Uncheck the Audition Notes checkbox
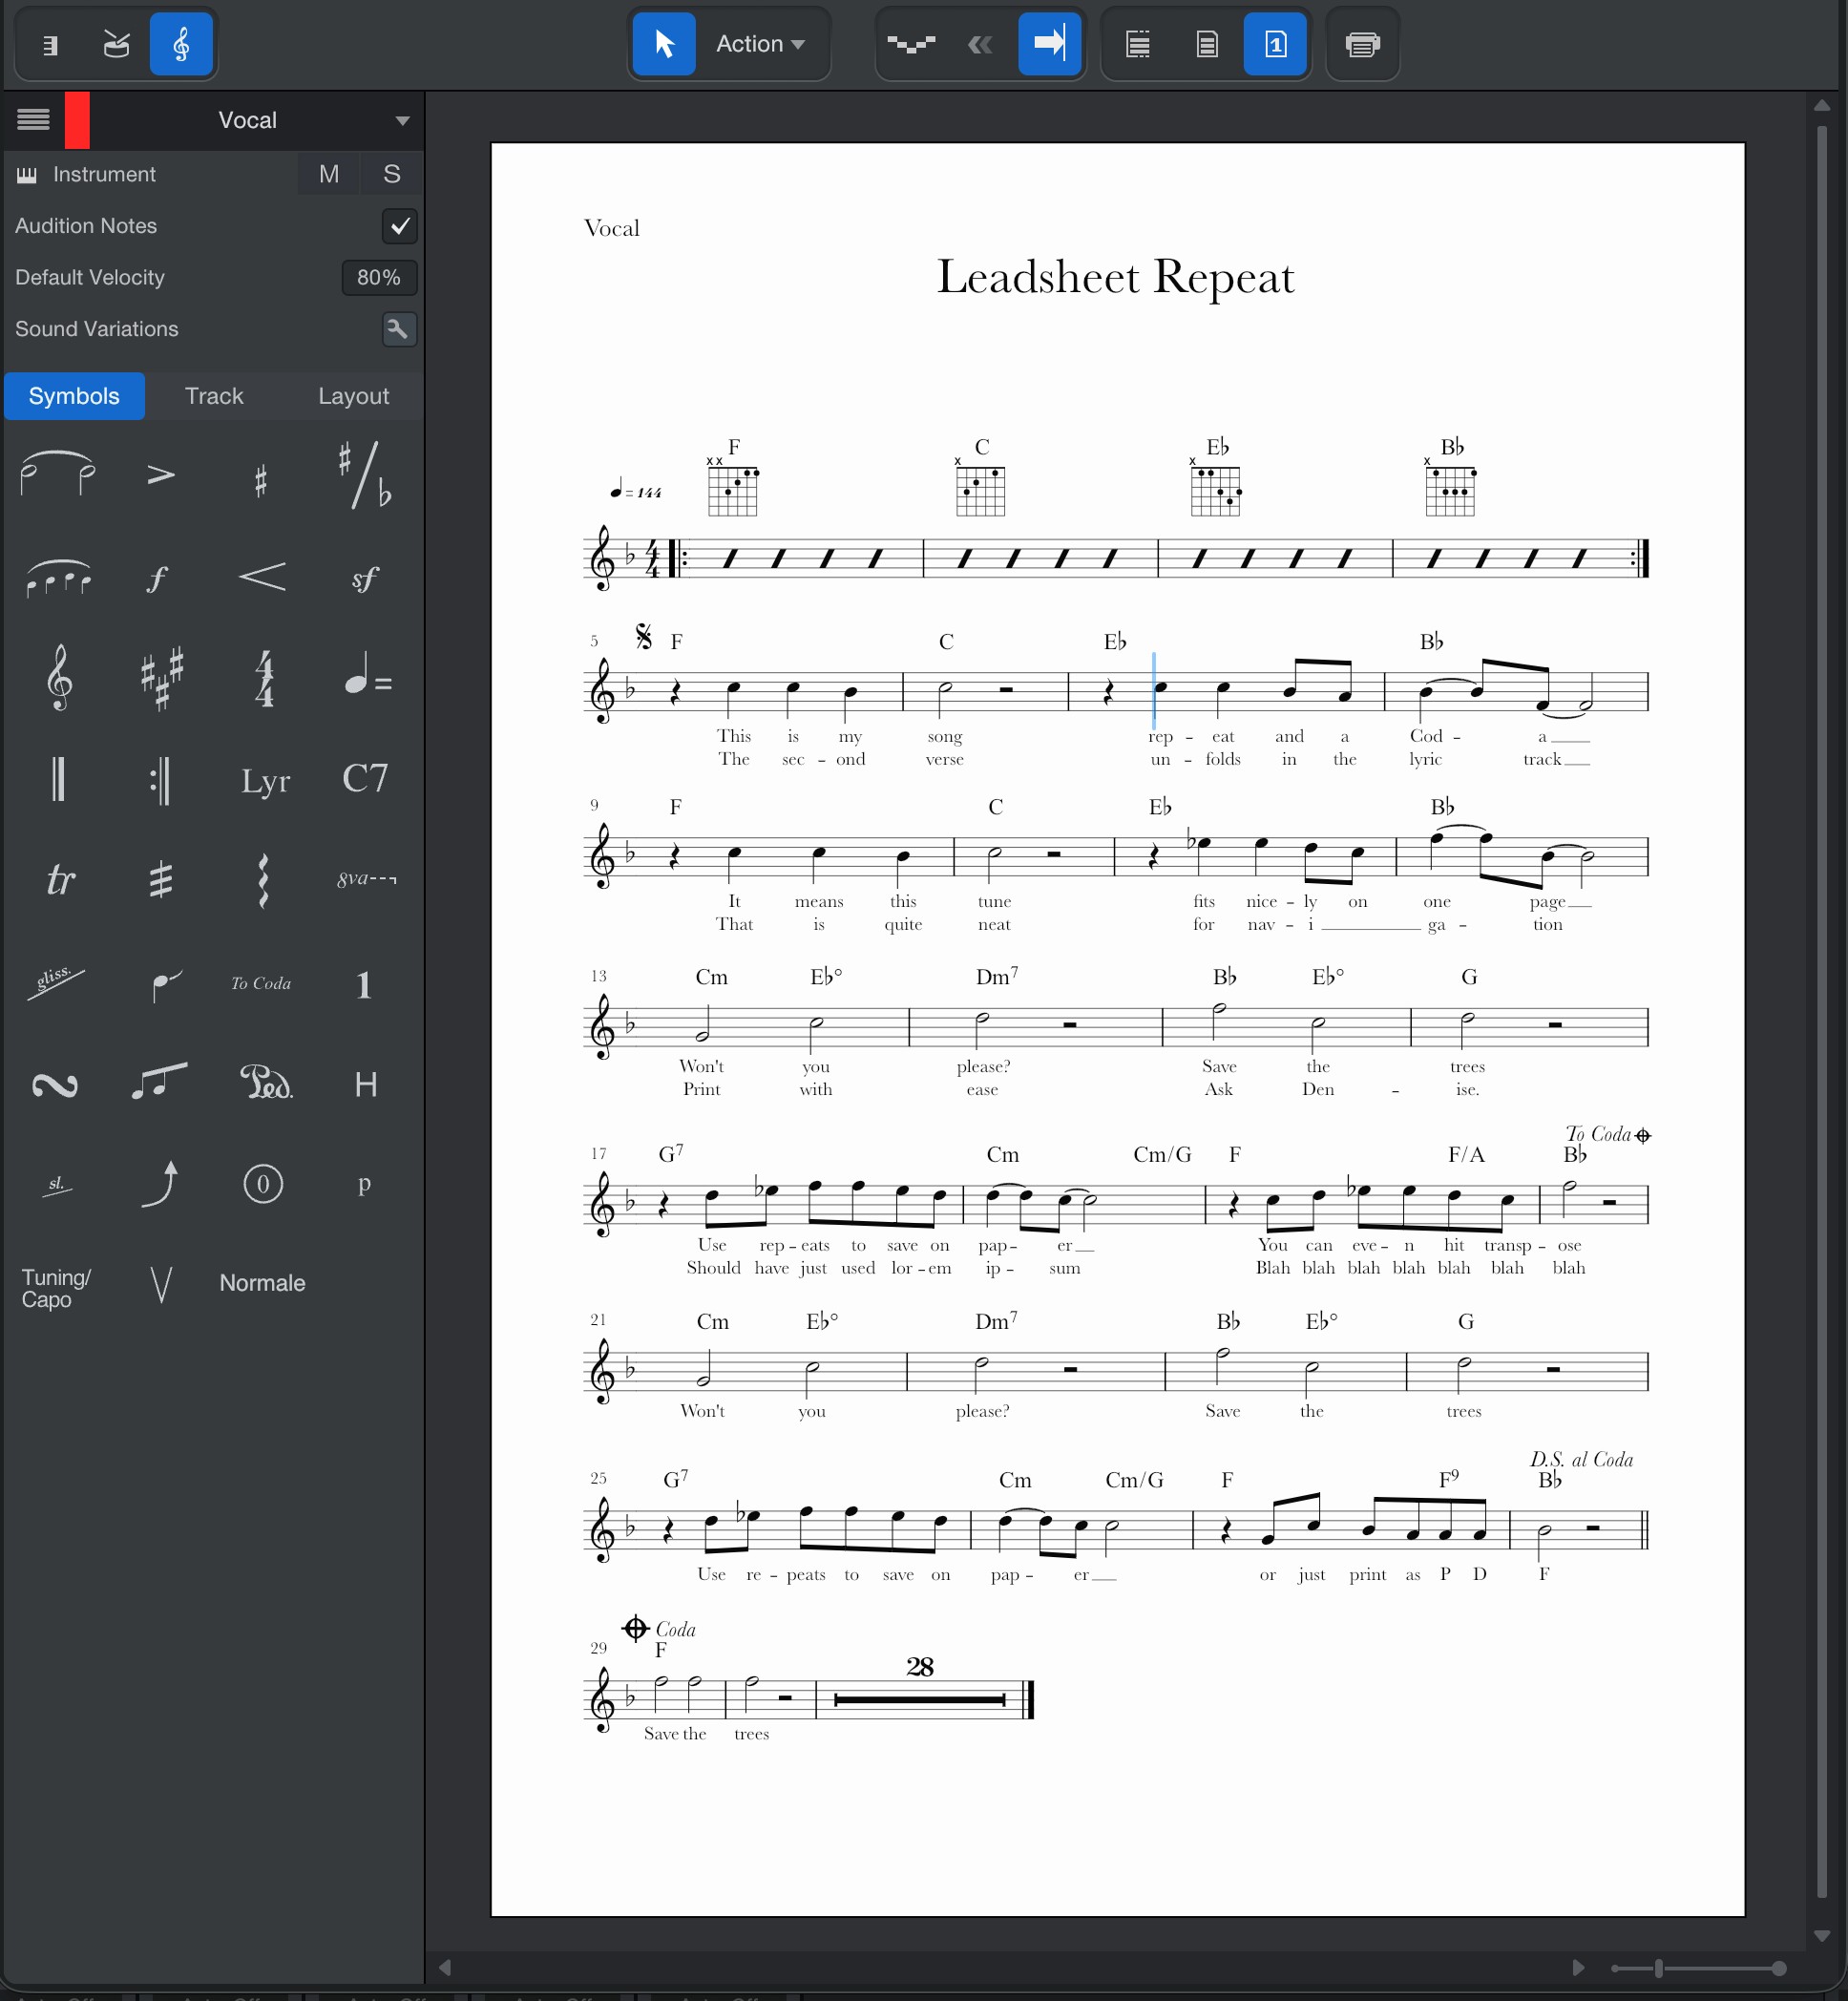The height and width of the screenshot is (2001, 1848). coord(400,226)
